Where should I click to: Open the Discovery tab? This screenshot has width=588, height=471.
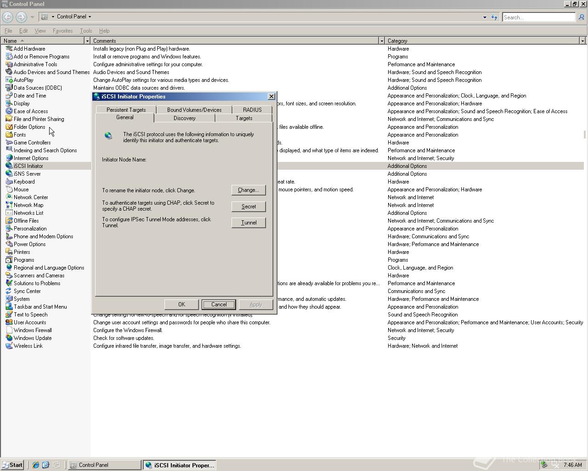tap(184, 118)
